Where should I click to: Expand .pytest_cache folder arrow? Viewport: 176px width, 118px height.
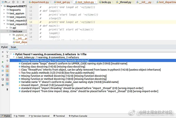click(10, 35)
